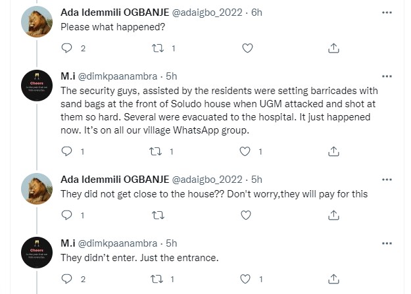Retweet M.i's tweet about Soludo house
This screenshot has height=294, width=411.
pyautogui.click(x=157, y=151)
